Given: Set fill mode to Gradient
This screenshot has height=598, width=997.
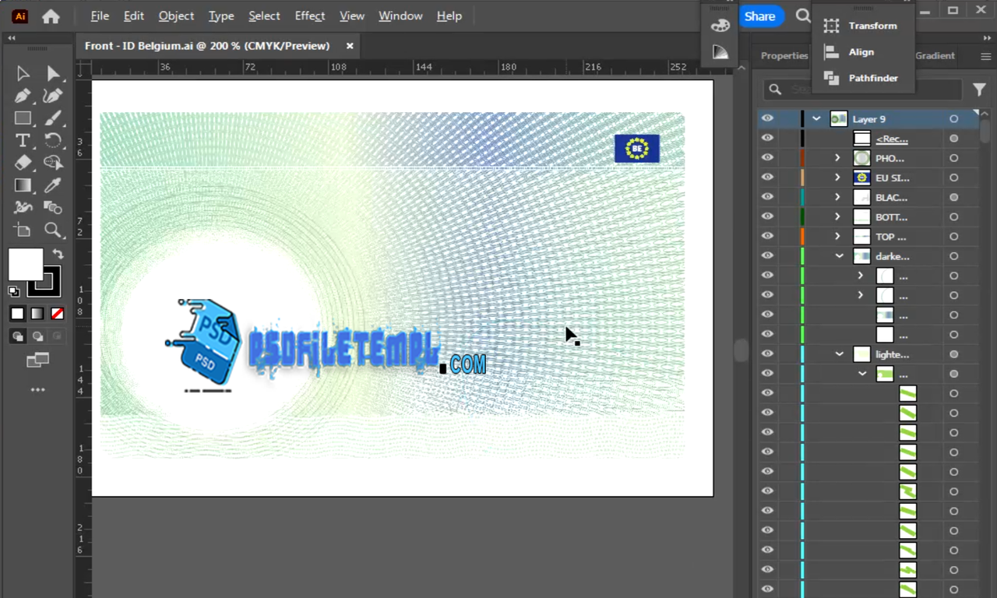Looking at the screenshot, I should [37, 314].
